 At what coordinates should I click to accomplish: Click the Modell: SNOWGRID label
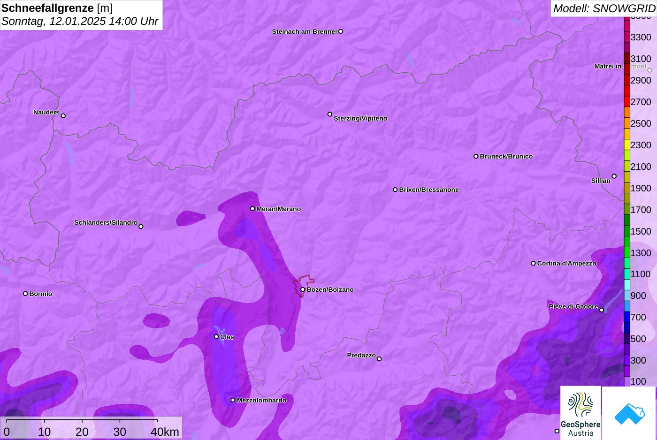pyautogui.click(x=604, y=8)
